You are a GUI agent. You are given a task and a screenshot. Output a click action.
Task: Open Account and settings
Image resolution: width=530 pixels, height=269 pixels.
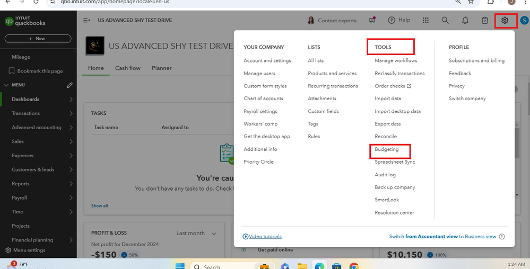click(267, 61)
